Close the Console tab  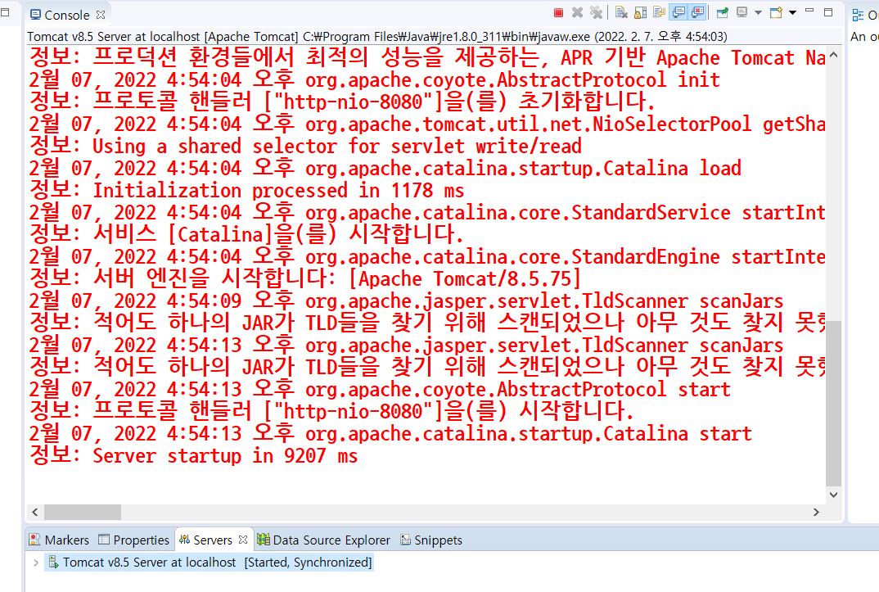pyautogui.click(x=101, y=15)
